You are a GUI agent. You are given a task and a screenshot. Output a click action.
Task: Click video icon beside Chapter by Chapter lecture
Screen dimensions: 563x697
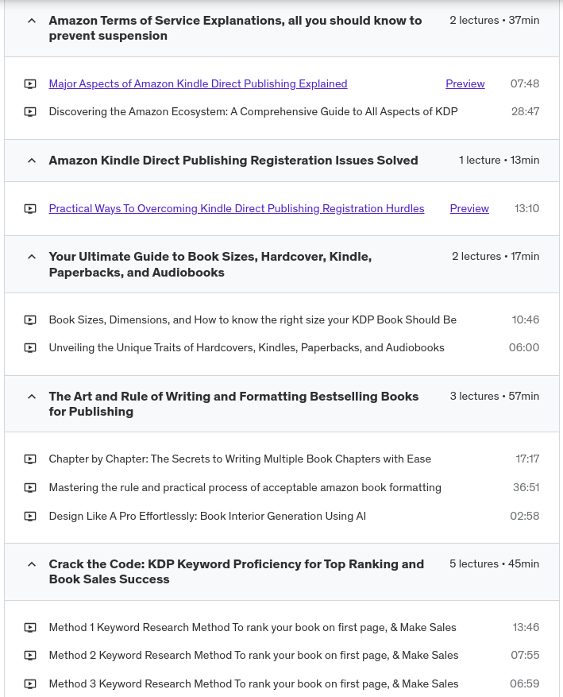30,459
